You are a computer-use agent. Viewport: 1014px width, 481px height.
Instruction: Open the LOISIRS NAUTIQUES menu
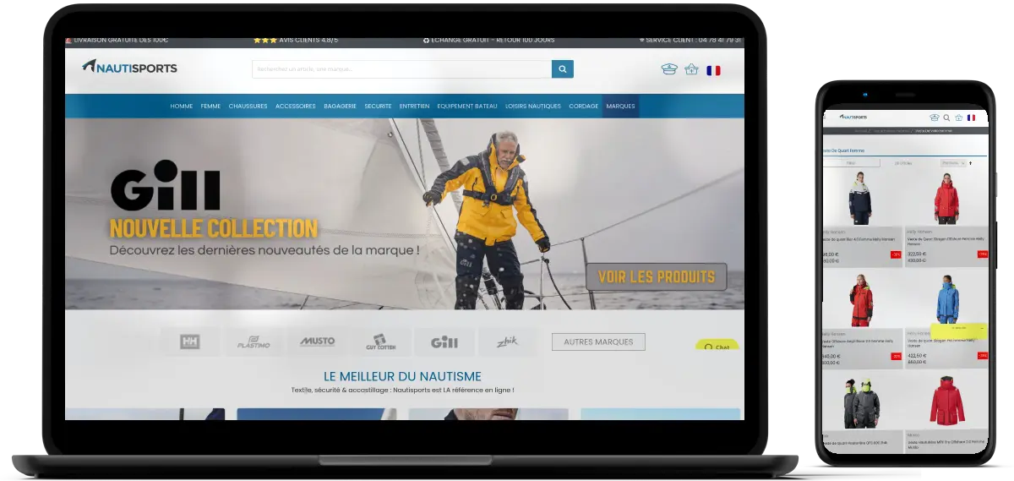(533, 107)
